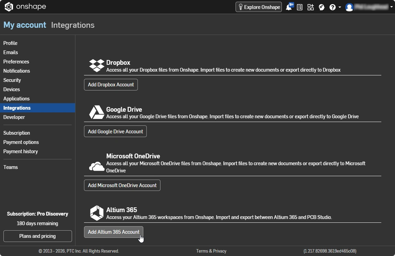The width and height of the screenshot is (395, 256).
Task: Open the Developer page
Action: [14, 117]
